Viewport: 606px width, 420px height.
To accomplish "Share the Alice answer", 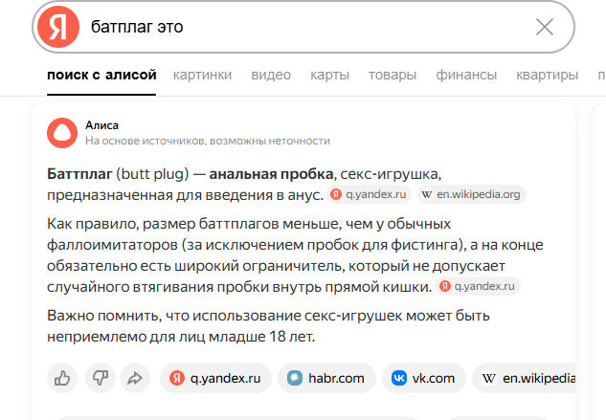I will [x=134, y=378].
